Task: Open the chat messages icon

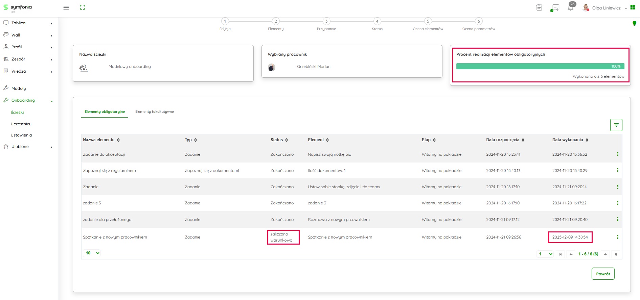Action: (555, 8)
